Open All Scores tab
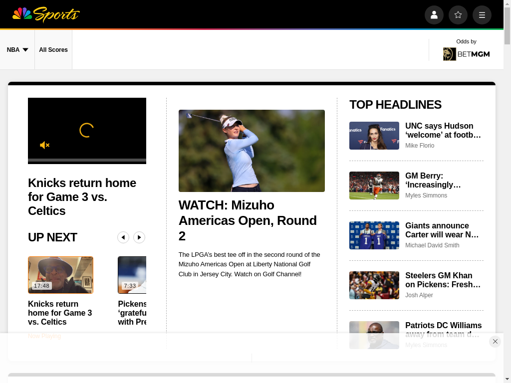The image size is (511, 383). tap(53, 50)
